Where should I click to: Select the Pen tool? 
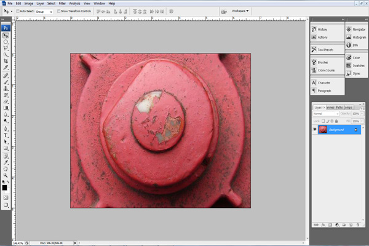[x=6, y=129]
